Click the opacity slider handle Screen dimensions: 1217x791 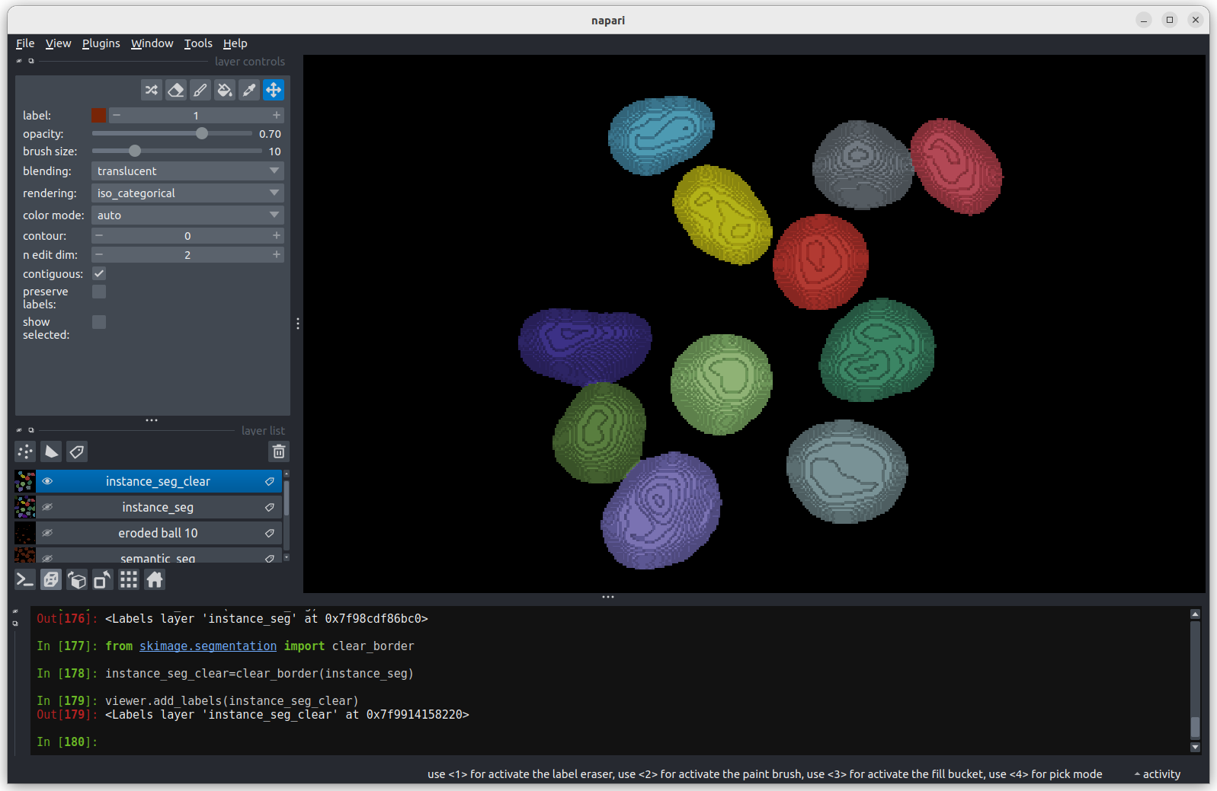[202, 133]
